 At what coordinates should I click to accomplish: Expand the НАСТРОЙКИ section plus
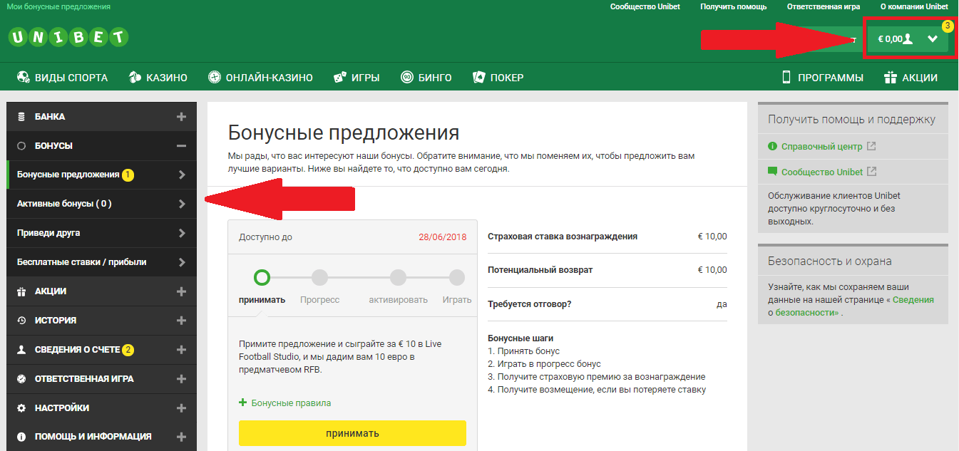[x=181, y=408]
